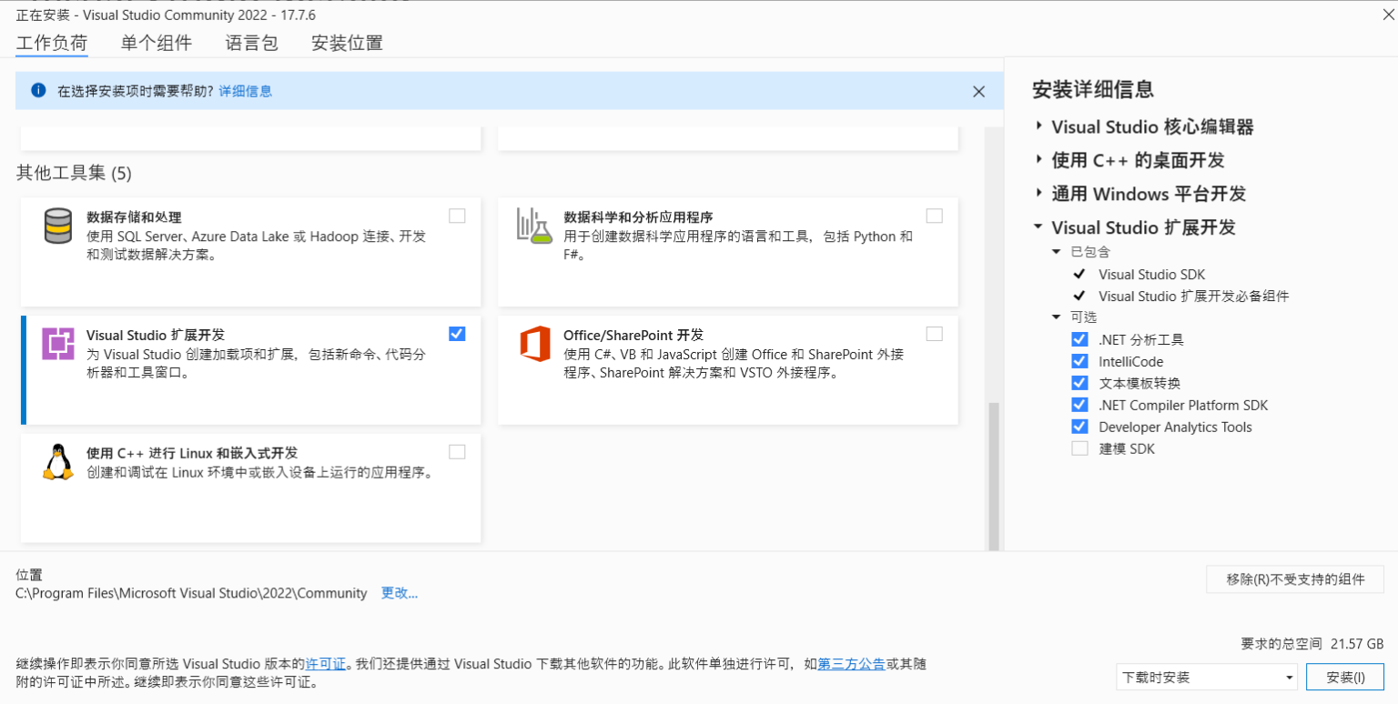Enable the 数据科学和分析应用程序 workload checkbox
The image size is (1398, 704).
[934, 216]
